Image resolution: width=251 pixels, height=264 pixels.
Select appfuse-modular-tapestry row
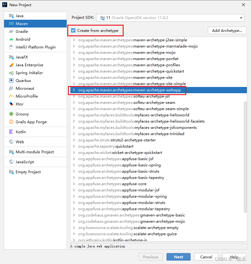click(158, 209)
